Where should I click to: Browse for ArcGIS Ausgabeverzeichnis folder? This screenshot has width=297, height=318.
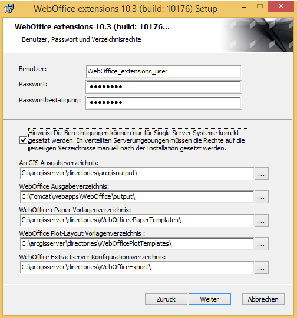[262, 173]
